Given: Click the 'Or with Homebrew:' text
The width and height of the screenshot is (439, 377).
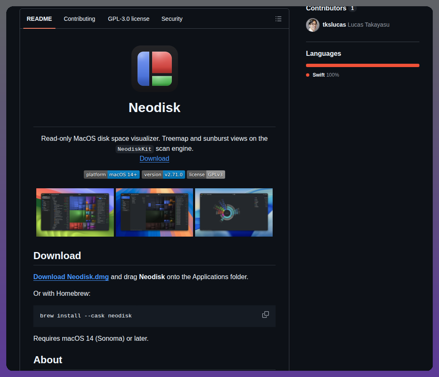Looking at the screenshot, I should 62,294.
